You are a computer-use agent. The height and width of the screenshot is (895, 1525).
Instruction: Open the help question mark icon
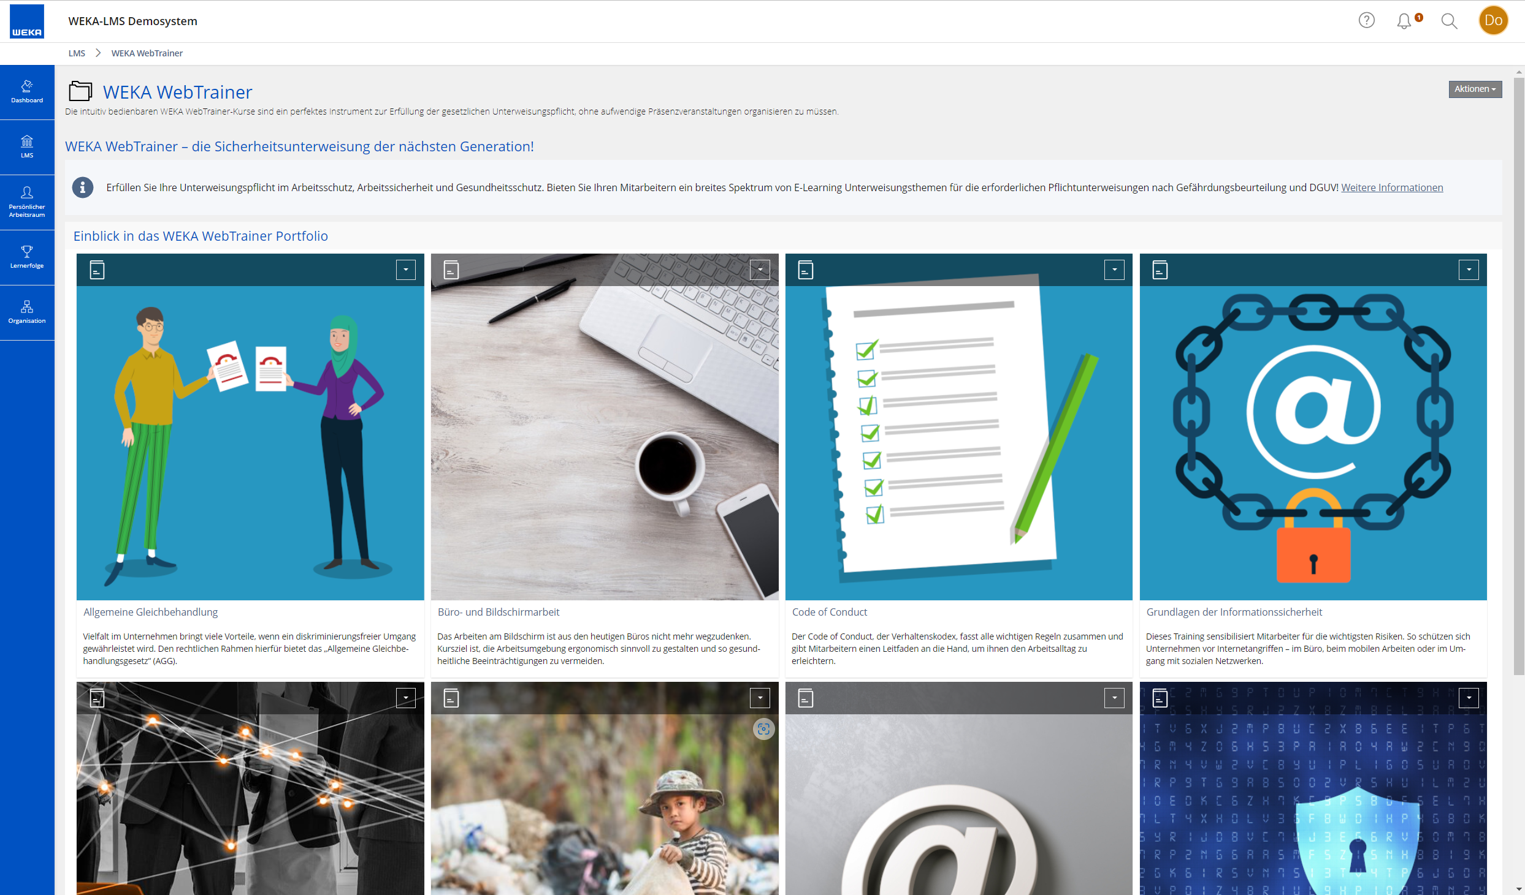tap(1366, 21)
